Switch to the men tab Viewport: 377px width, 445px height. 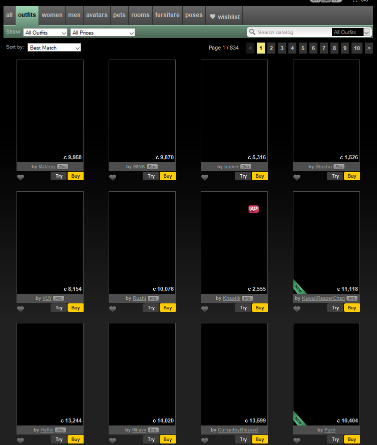74,15
